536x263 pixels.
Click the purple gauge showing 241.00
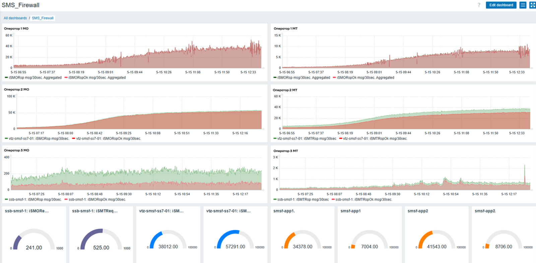click(34, 240)
